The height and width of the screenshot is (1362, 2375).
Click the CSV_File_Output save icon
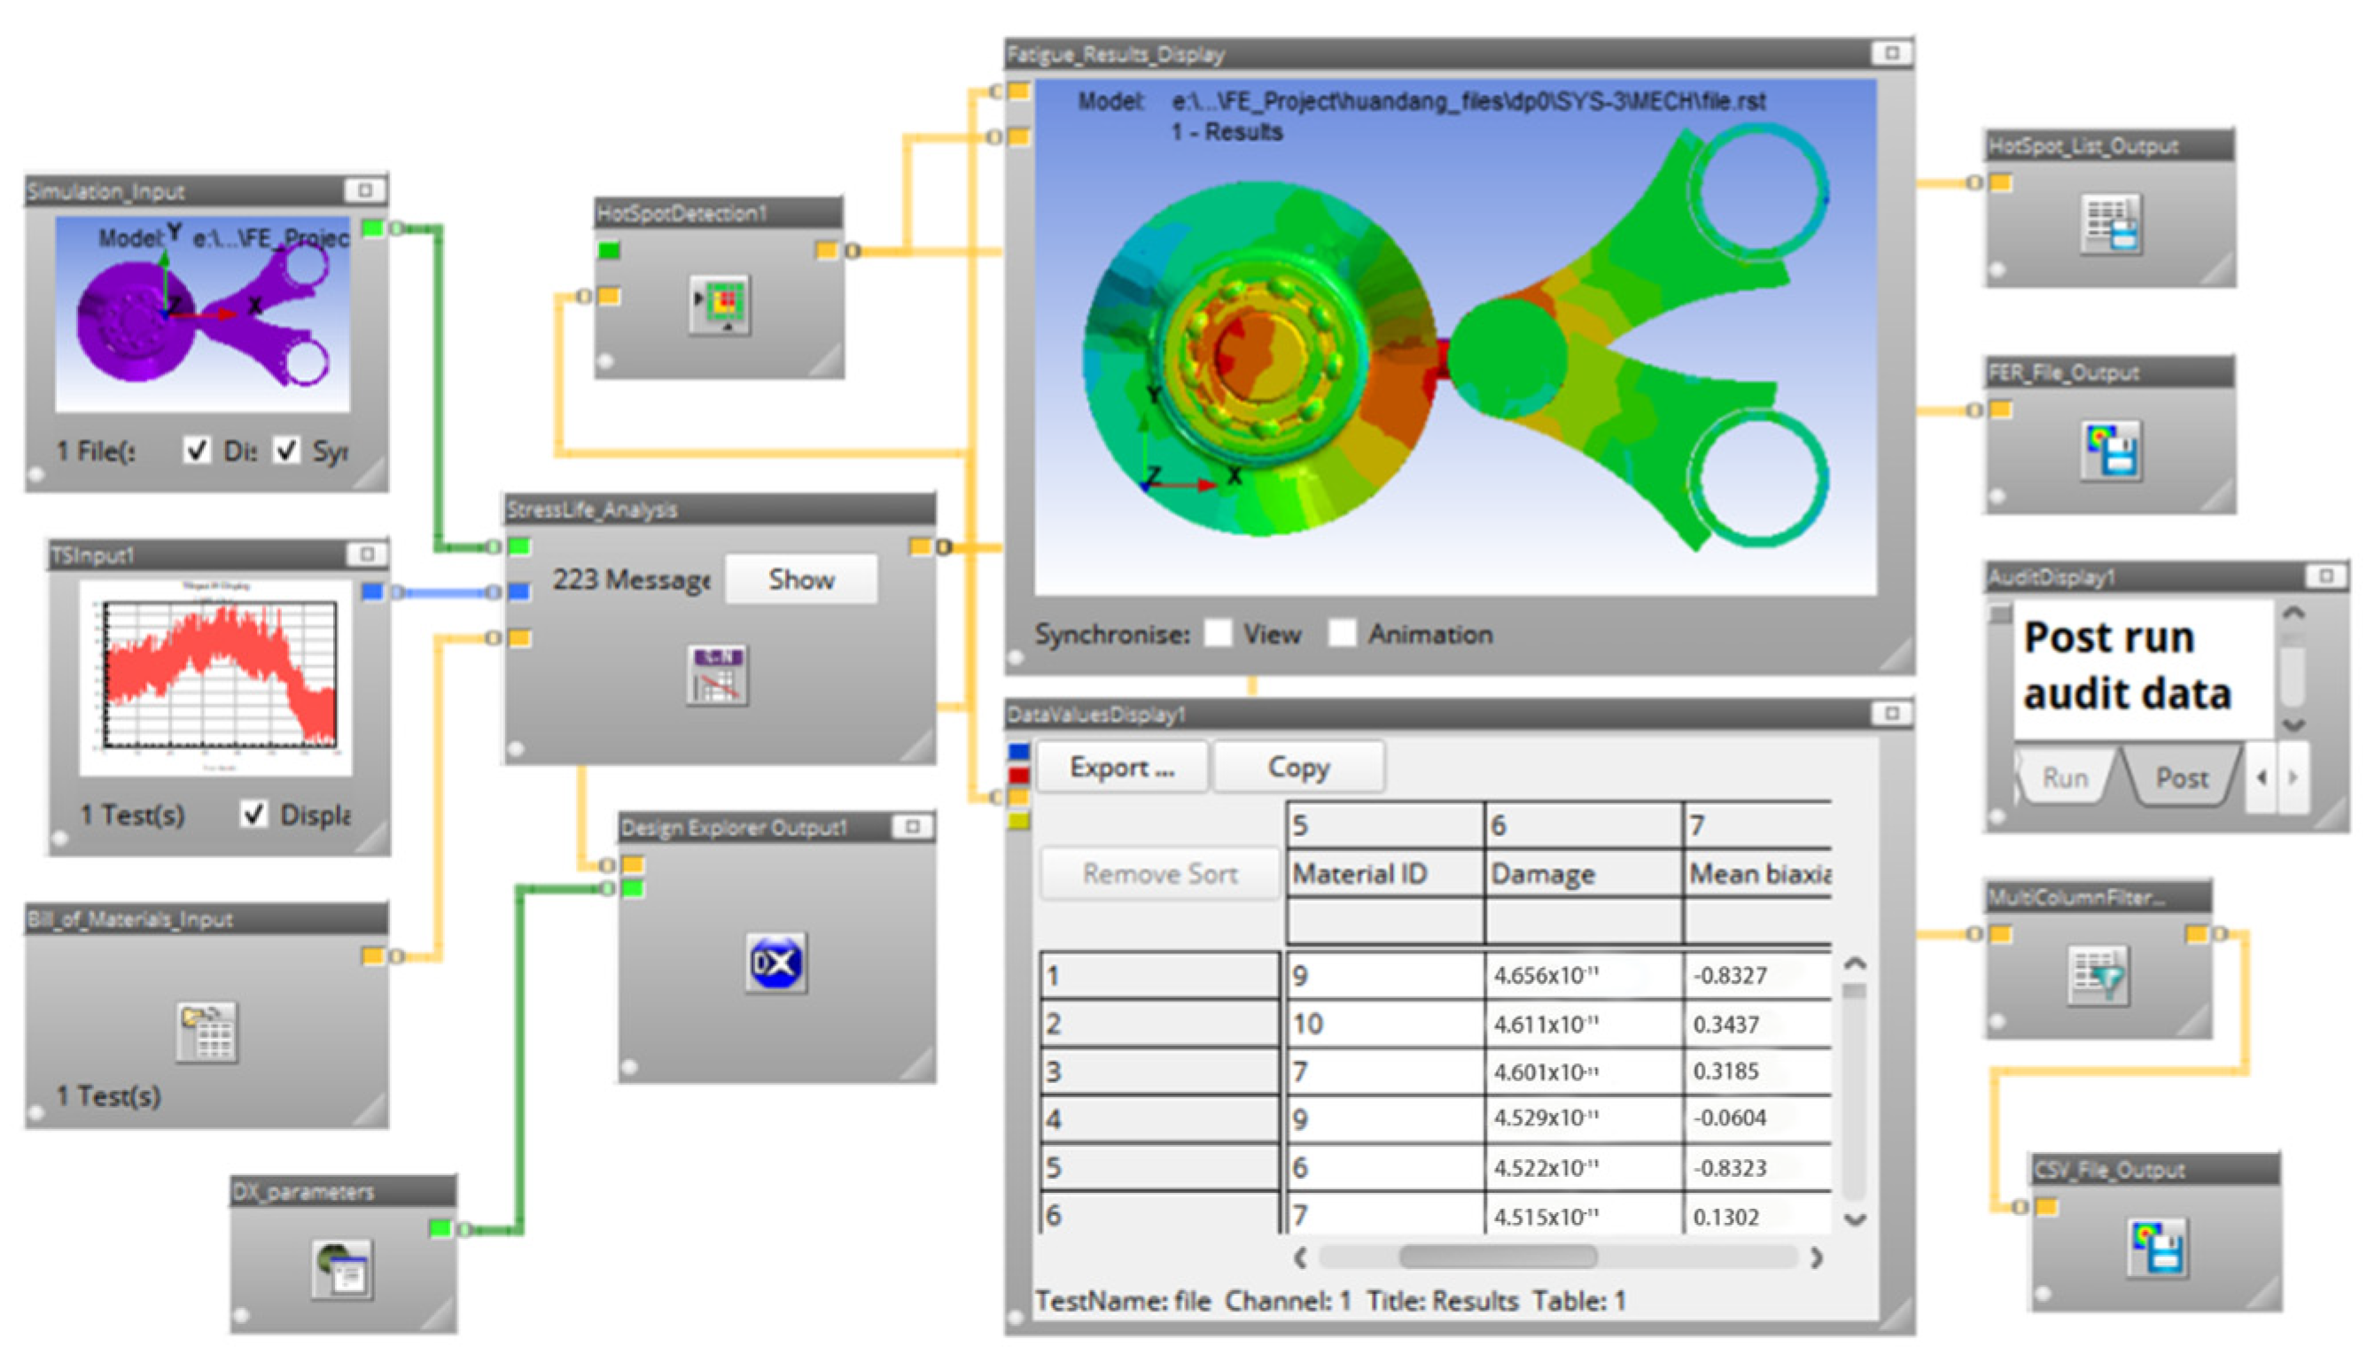2156,1248
